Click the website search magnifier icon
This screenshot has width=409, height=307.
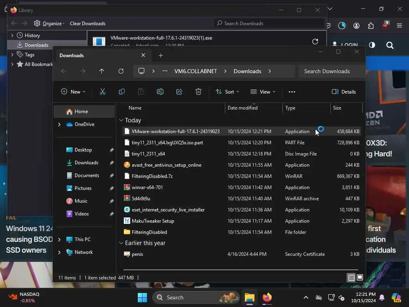pyautogui.click(x=390, y=45)
